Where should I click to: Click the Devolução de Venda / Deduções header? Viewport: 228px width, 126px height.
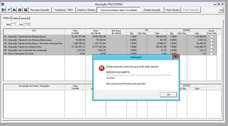point(34,87)
